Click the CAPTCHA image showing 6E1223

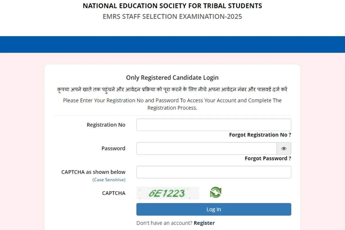[168, 193]
